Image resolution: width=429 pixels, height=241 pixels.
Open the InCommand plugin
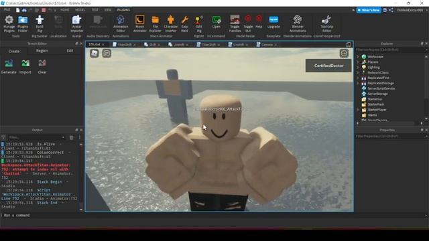coord(216,22)
